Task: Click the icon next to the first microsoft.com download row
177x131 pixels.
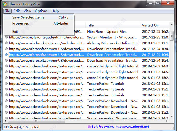Action: click(6, 49)
